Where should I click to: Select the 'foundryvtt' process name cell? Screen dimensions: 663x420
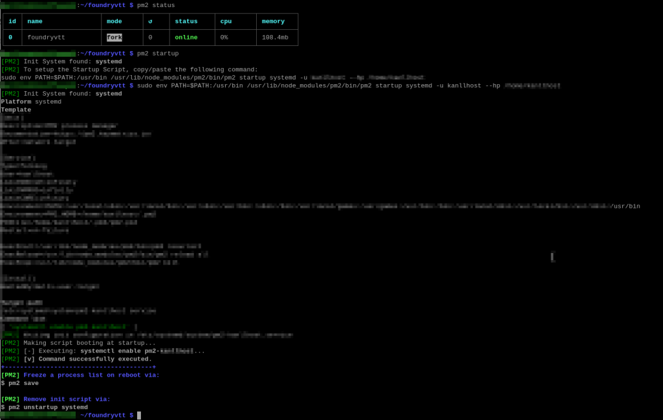46,38
